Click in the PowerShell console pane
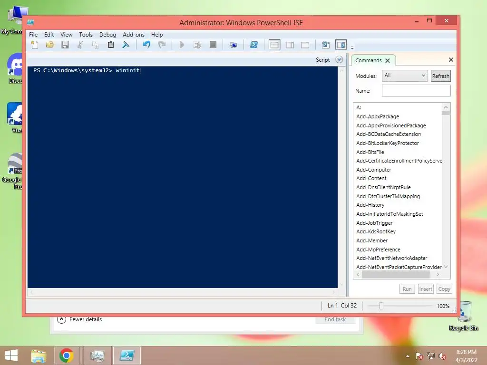487x365 pixels. [x=182, y=177]
